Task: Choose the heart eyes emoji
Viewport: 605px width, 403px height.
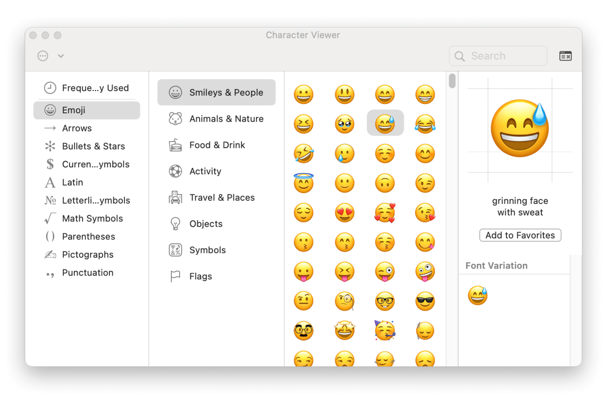Action: pyautogui.click(x=344, y=213)
